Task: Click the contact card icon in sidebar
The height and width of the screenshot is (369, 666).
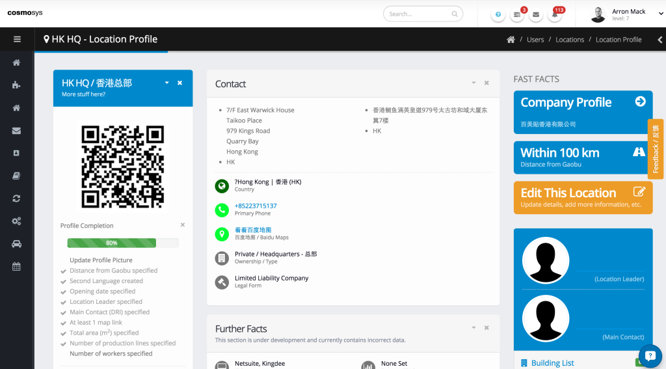Action: click(x=16, y=153)
